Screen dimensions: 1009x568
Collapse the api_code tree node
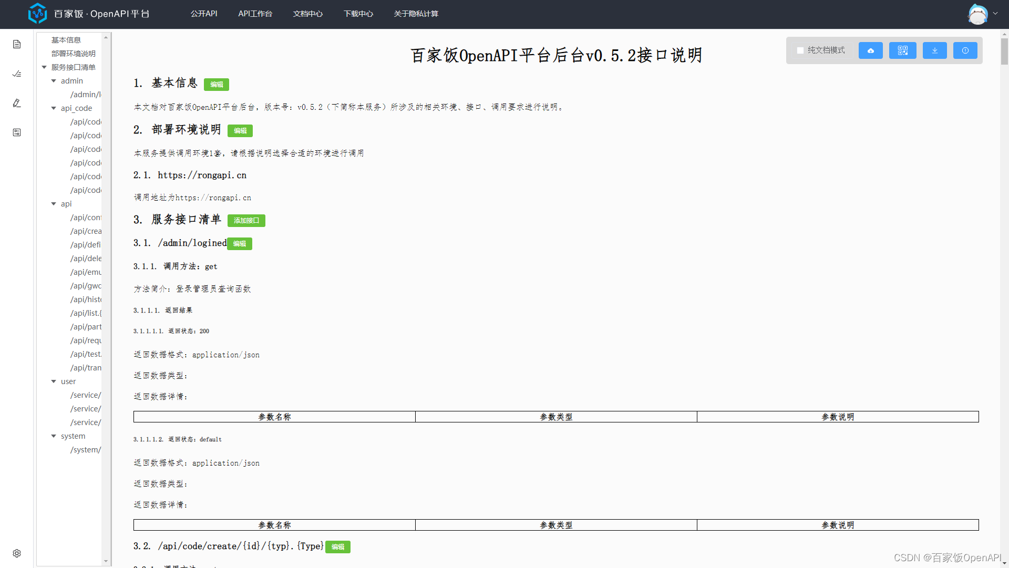click(x=54, y=108)
